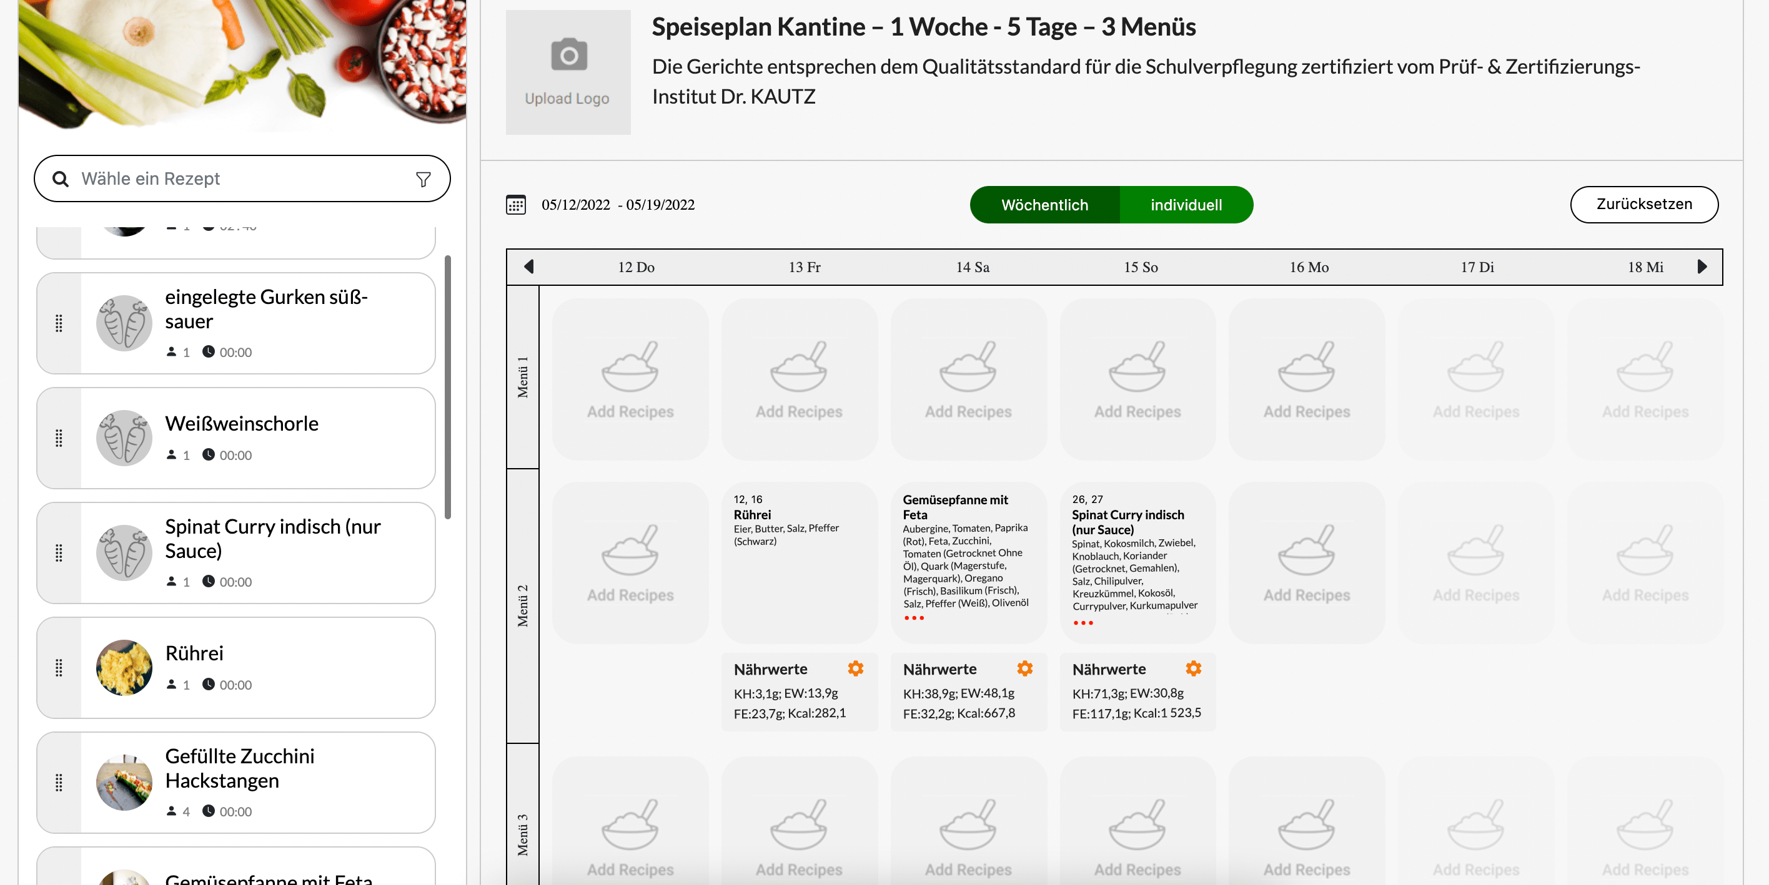Add recipe to Menü 1 on 15 So
This screenshot has height=885, width=1769.
[1138, 379]
